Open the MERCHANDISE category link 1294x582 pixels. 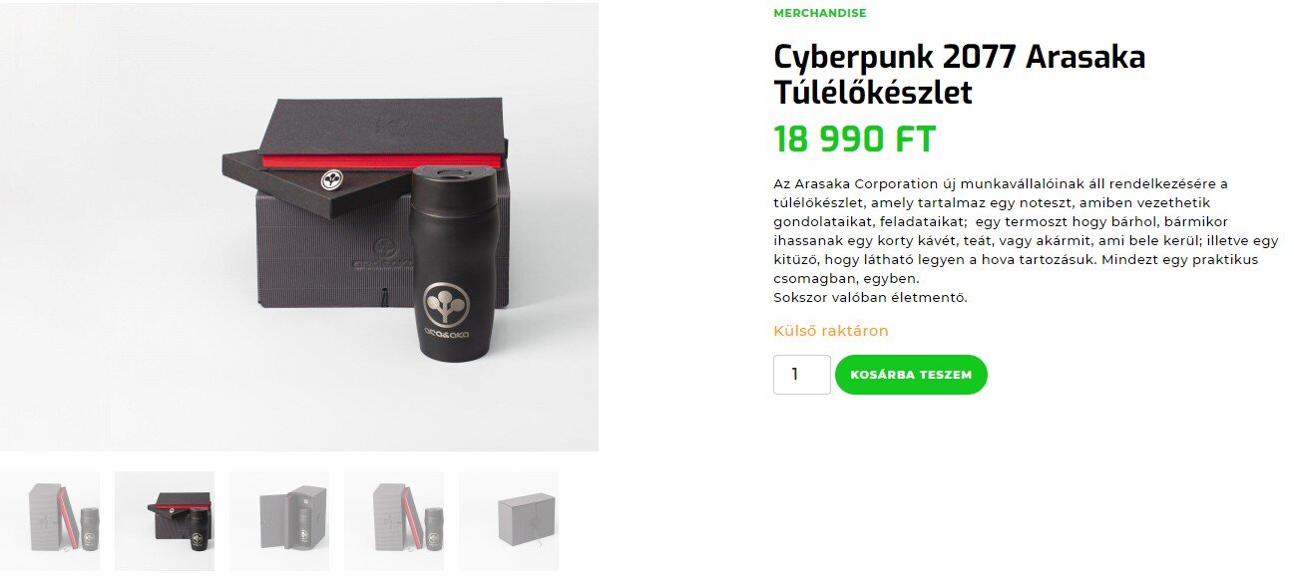click(x=819, y=14)
